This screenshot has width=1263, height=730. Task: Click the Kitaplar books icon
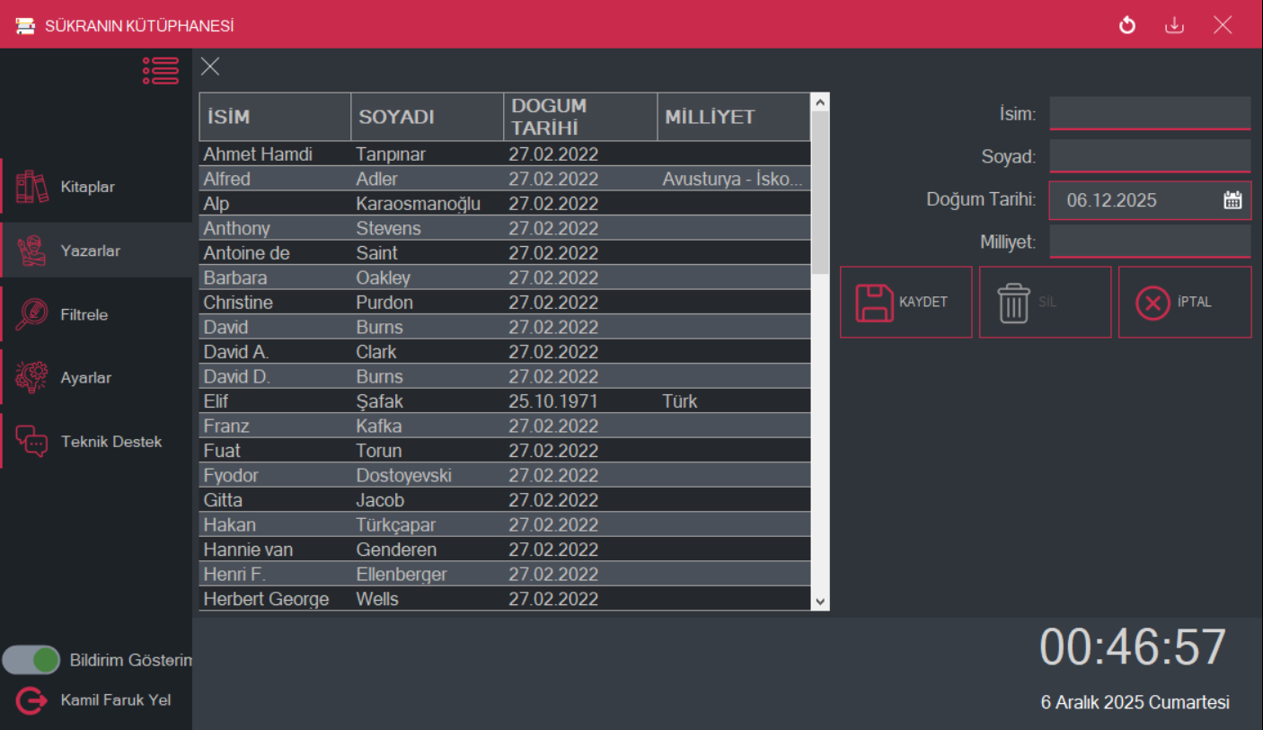[x=32, y=187]
